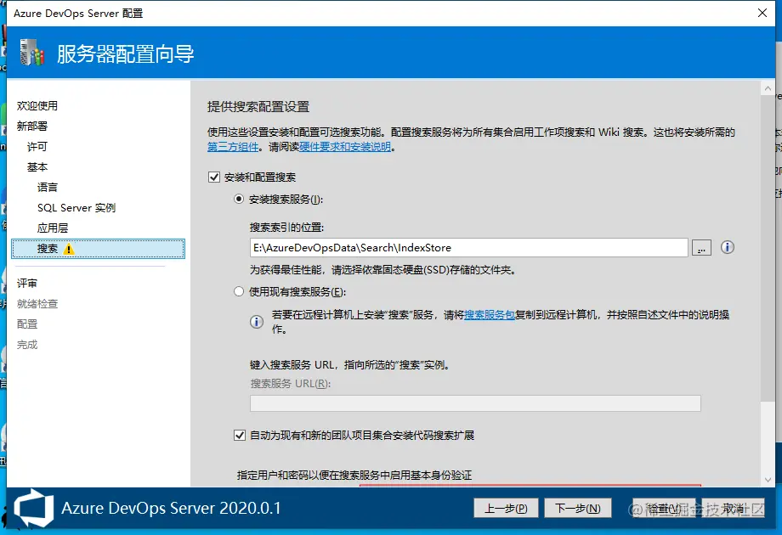Screen dimensions: 782x535
Task: Click the 指定用户和密码 basic authentication text
Action: (354, 476)
